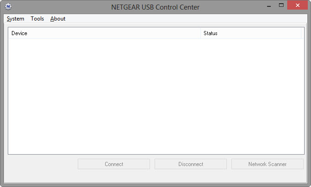Click the bottom border strip of the window

click(x=155, y=185)
